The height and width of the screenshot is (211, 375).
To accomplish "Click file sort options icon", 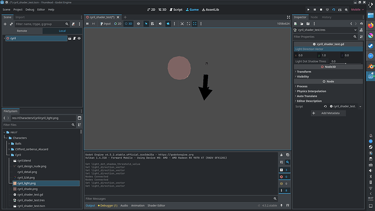I will tap(79, 125).
